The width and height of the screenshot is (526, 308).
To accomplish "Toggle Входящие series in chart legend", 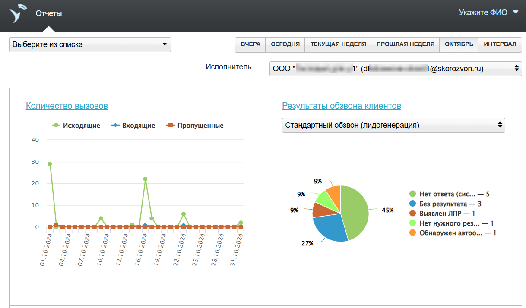I will pos(133,126).
